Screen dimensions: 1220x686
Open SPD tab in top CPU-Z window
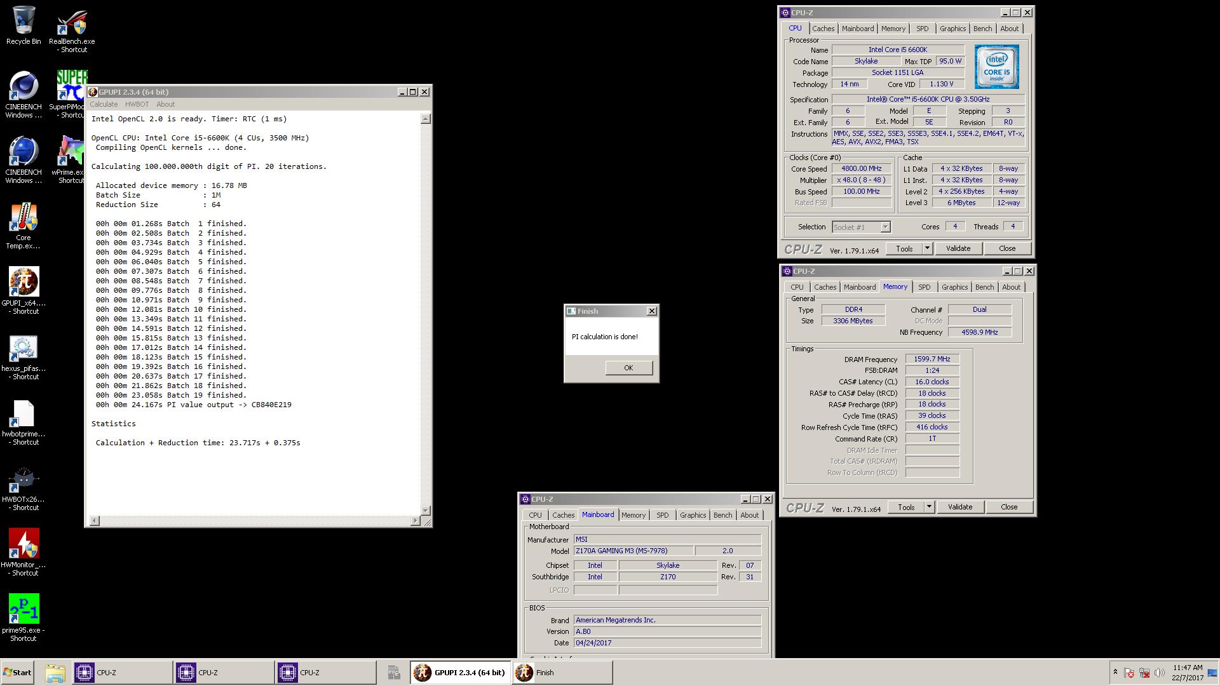click(922, 29)
